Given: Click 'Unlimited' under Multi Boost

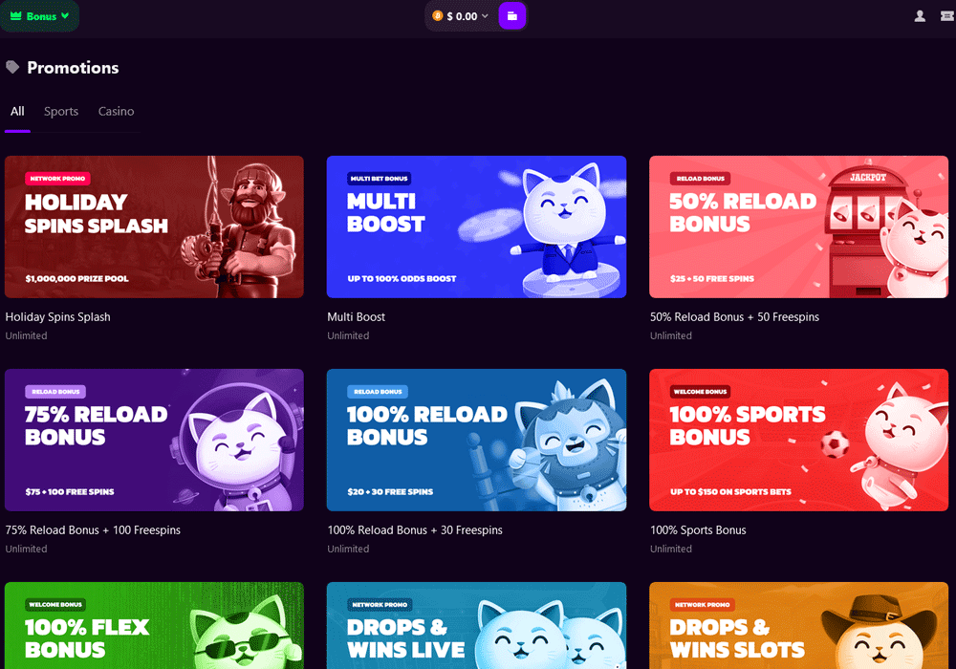Looking at the screenshot, I should coord(348,335).
